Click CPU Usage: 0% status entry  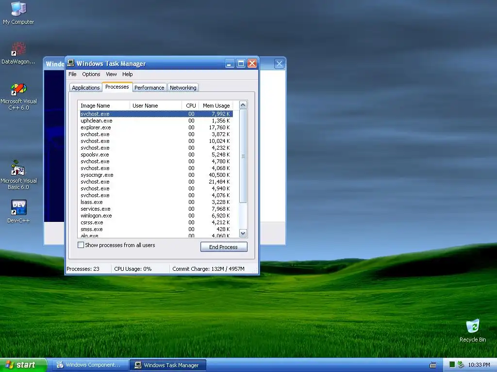tap(133, 269)
